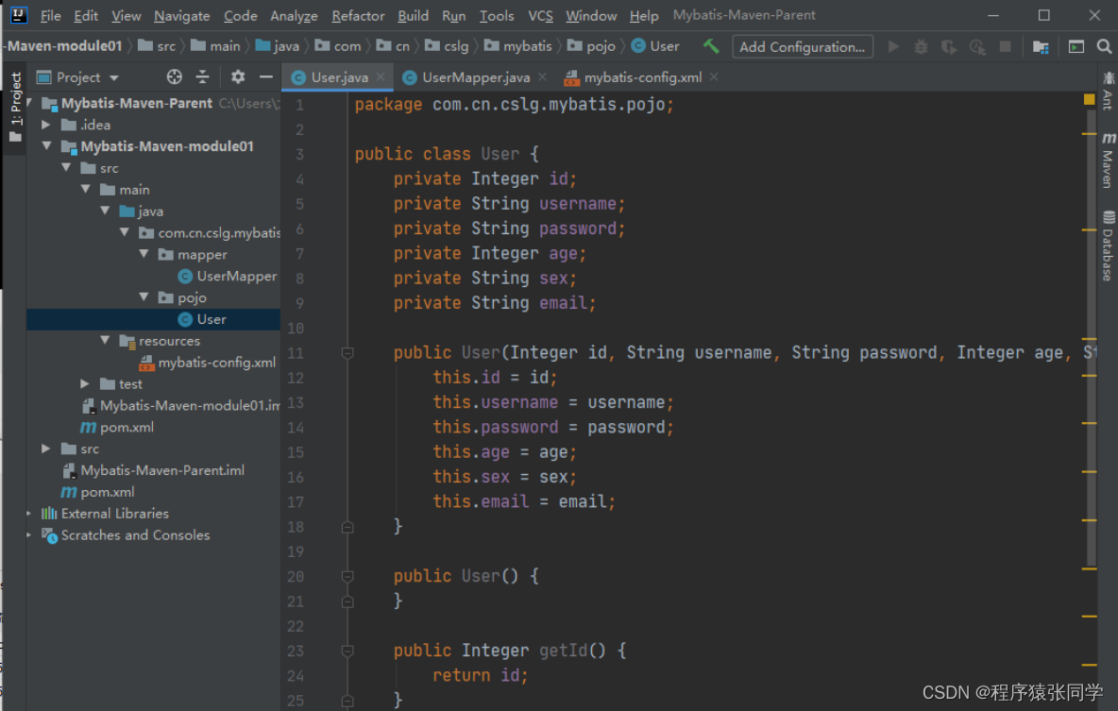The height and width of the screenshot is (711, 1118).
Task: Select Scratches and Consoles node
Action: click(x=135, y=534)
